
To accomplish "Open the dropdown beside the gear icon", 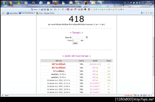I will tap(153, 13).
